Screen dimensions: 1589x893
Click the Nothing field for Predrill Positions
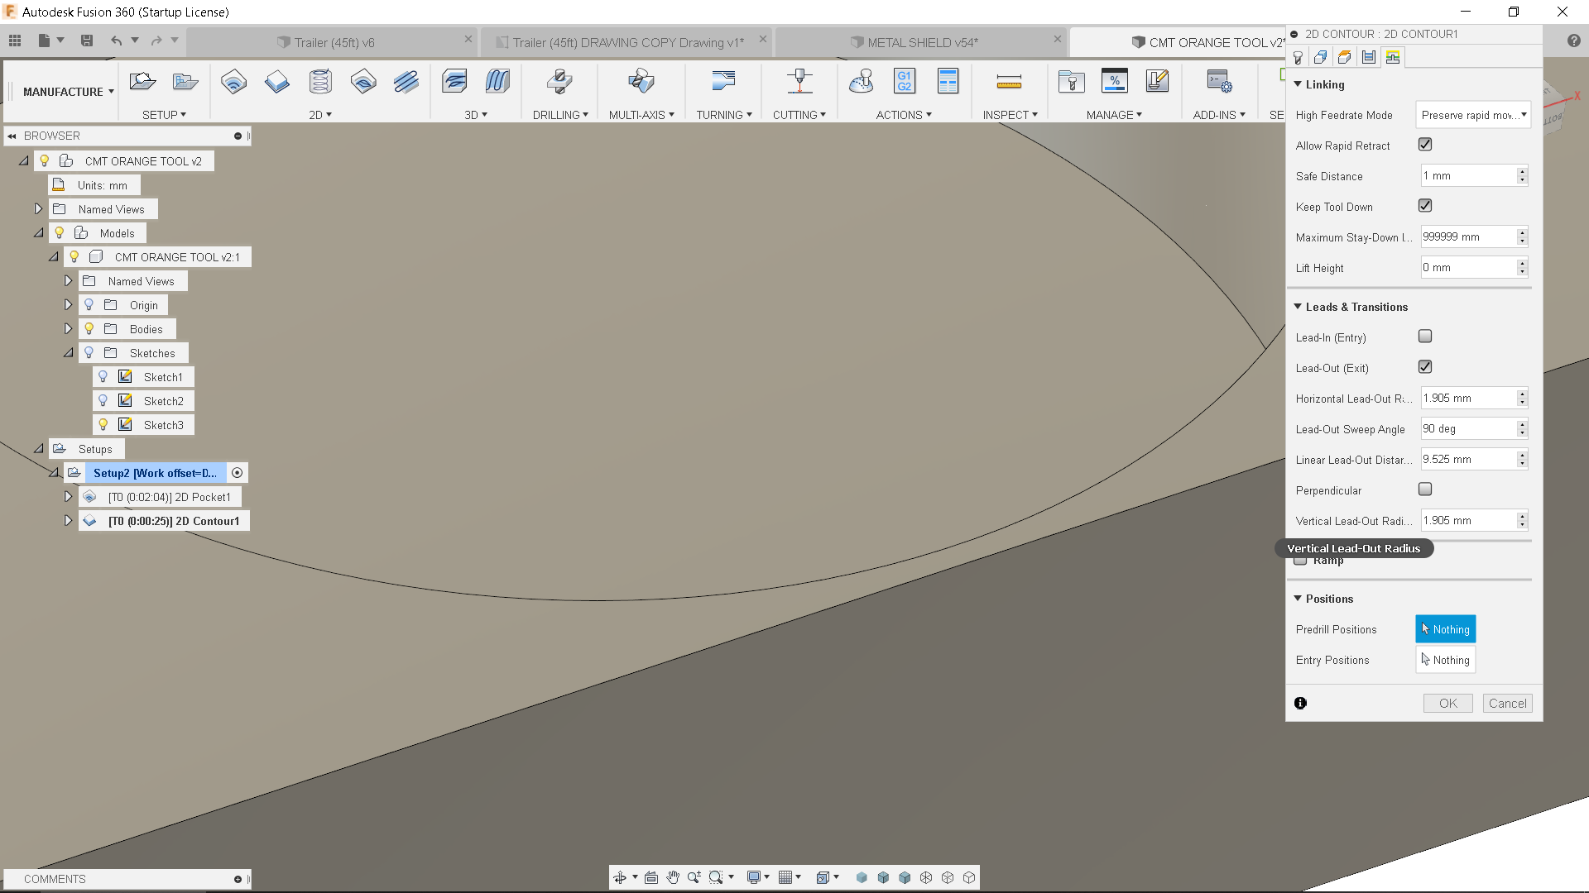(1445, 628)
